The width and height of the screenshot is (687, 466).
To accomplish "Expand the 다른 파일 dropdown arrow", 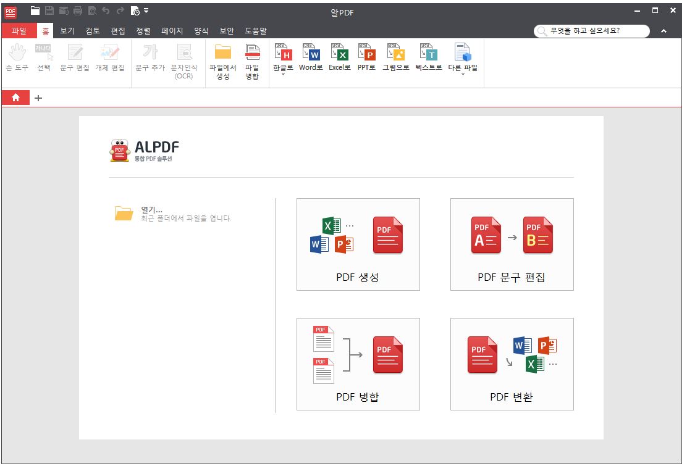I will (463, 75).
